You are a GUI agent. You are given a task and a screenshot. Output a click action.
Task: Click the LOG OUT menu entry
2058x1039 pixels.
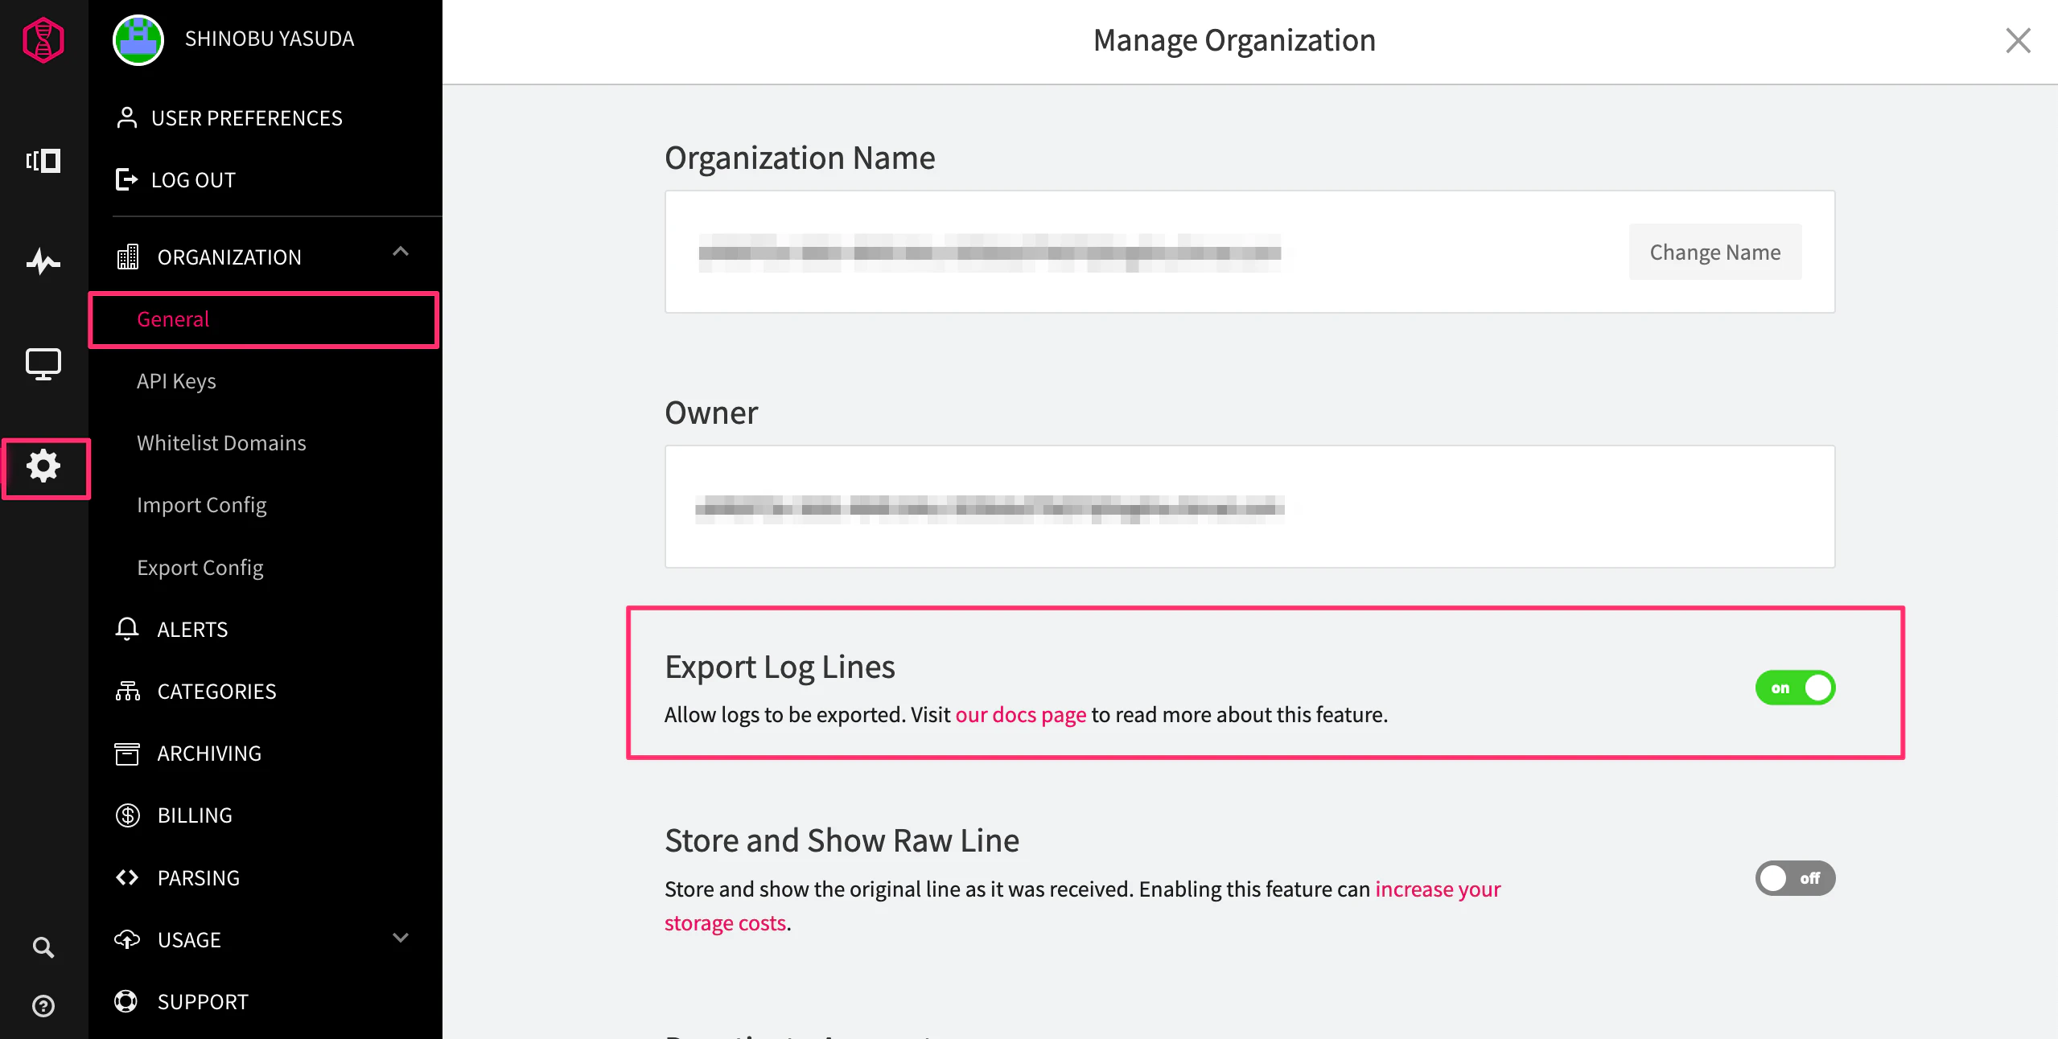193,180
